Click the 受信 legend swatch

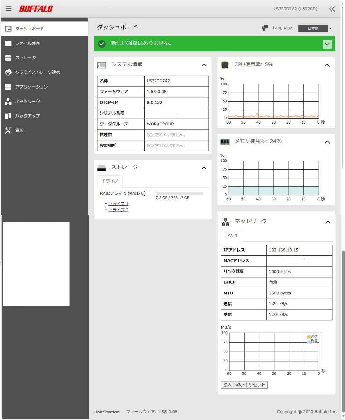tap(308, 341)
